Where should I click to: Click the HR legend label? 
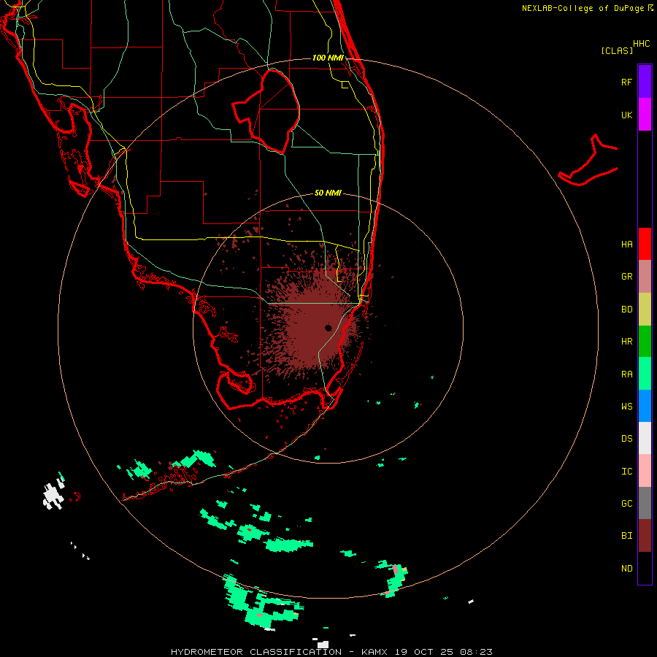click(x=626, y=342)
